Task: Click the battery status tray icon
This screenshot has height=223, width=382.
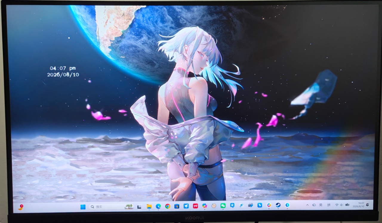Action: [x=347, y=205]
